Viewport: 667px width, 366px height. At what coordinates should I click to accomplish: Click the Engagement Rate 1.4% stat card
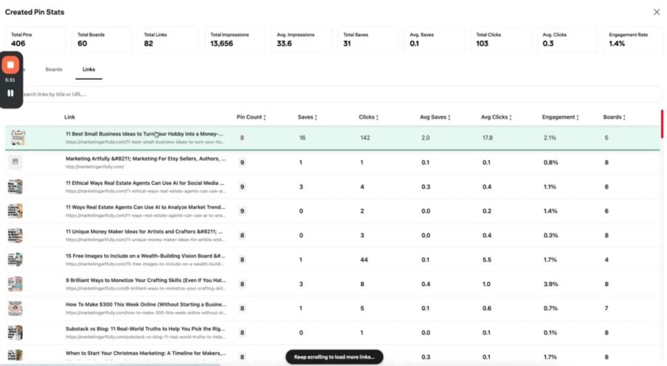tap(633, 40)
